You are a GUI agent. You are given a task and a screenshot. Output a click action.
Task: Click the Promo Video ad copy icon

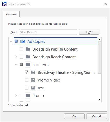(33, 80)
